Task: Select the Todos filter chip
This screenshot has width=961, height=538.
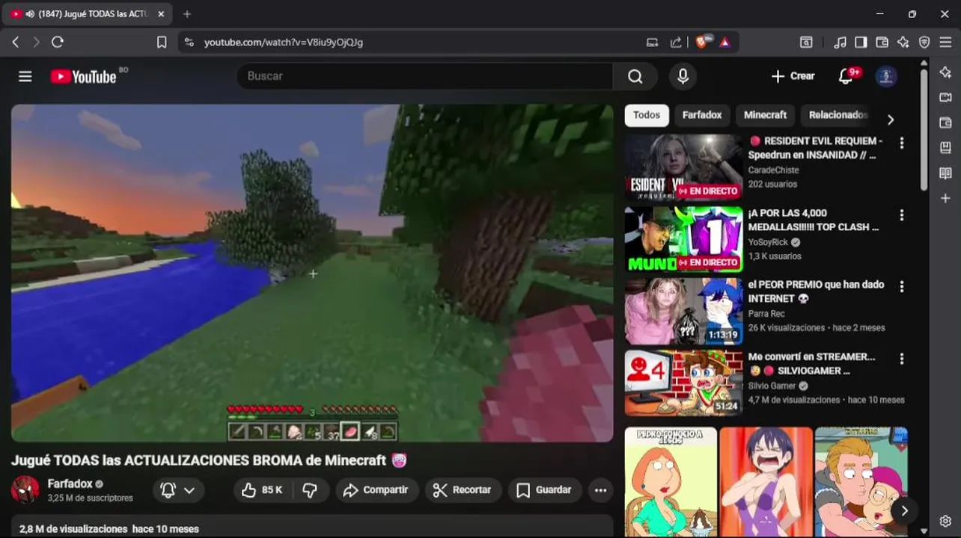Action: click(x=647, y=115)
